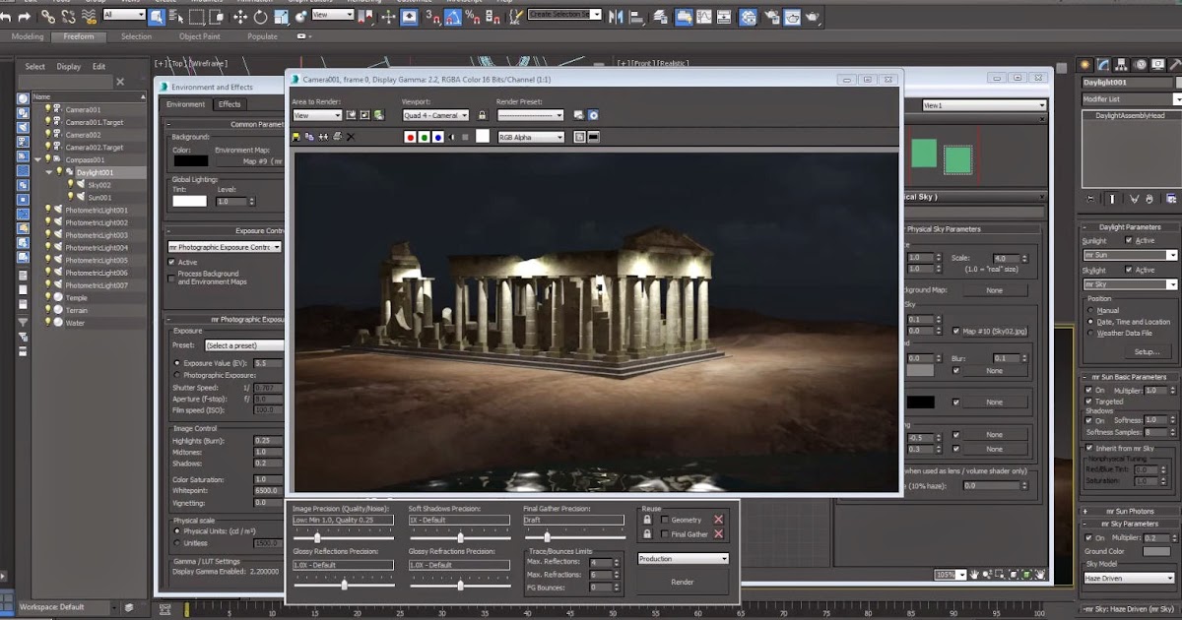
Task: Open the Populate ribbon tab
Action: 262,36
